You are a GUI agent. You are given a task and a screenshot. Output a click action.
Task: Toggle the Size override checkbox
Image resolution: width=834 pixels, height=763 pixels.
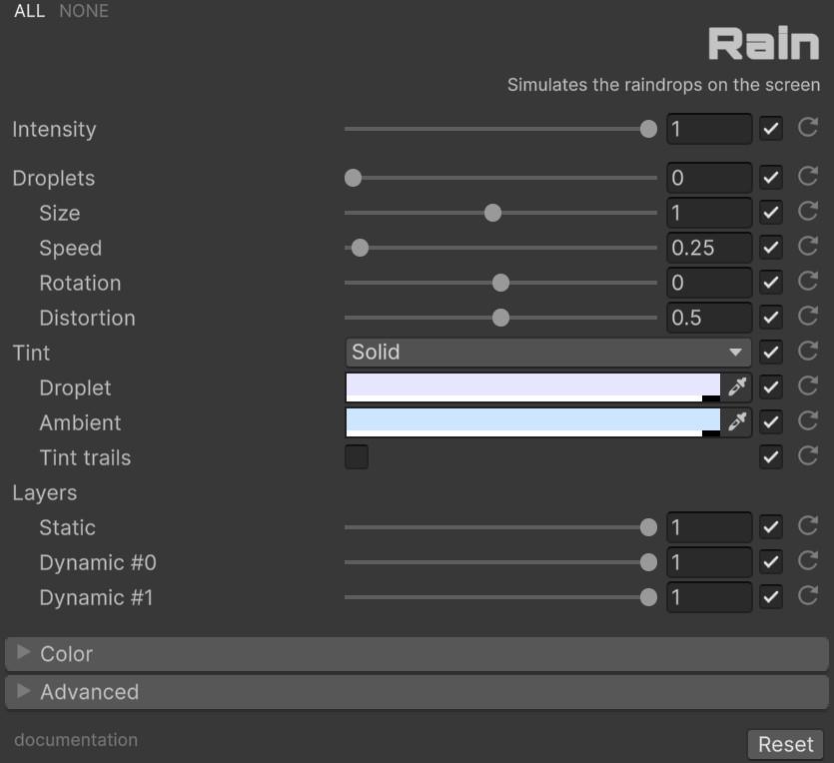pyautogui.click(x=770, y=213)
